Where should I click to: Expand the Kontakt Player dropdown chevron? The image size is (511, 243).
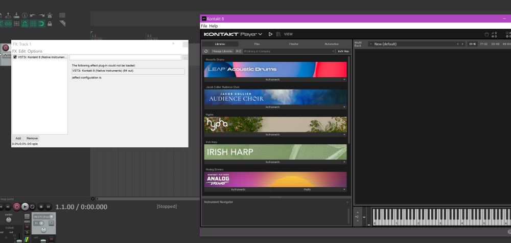[260, 34]
